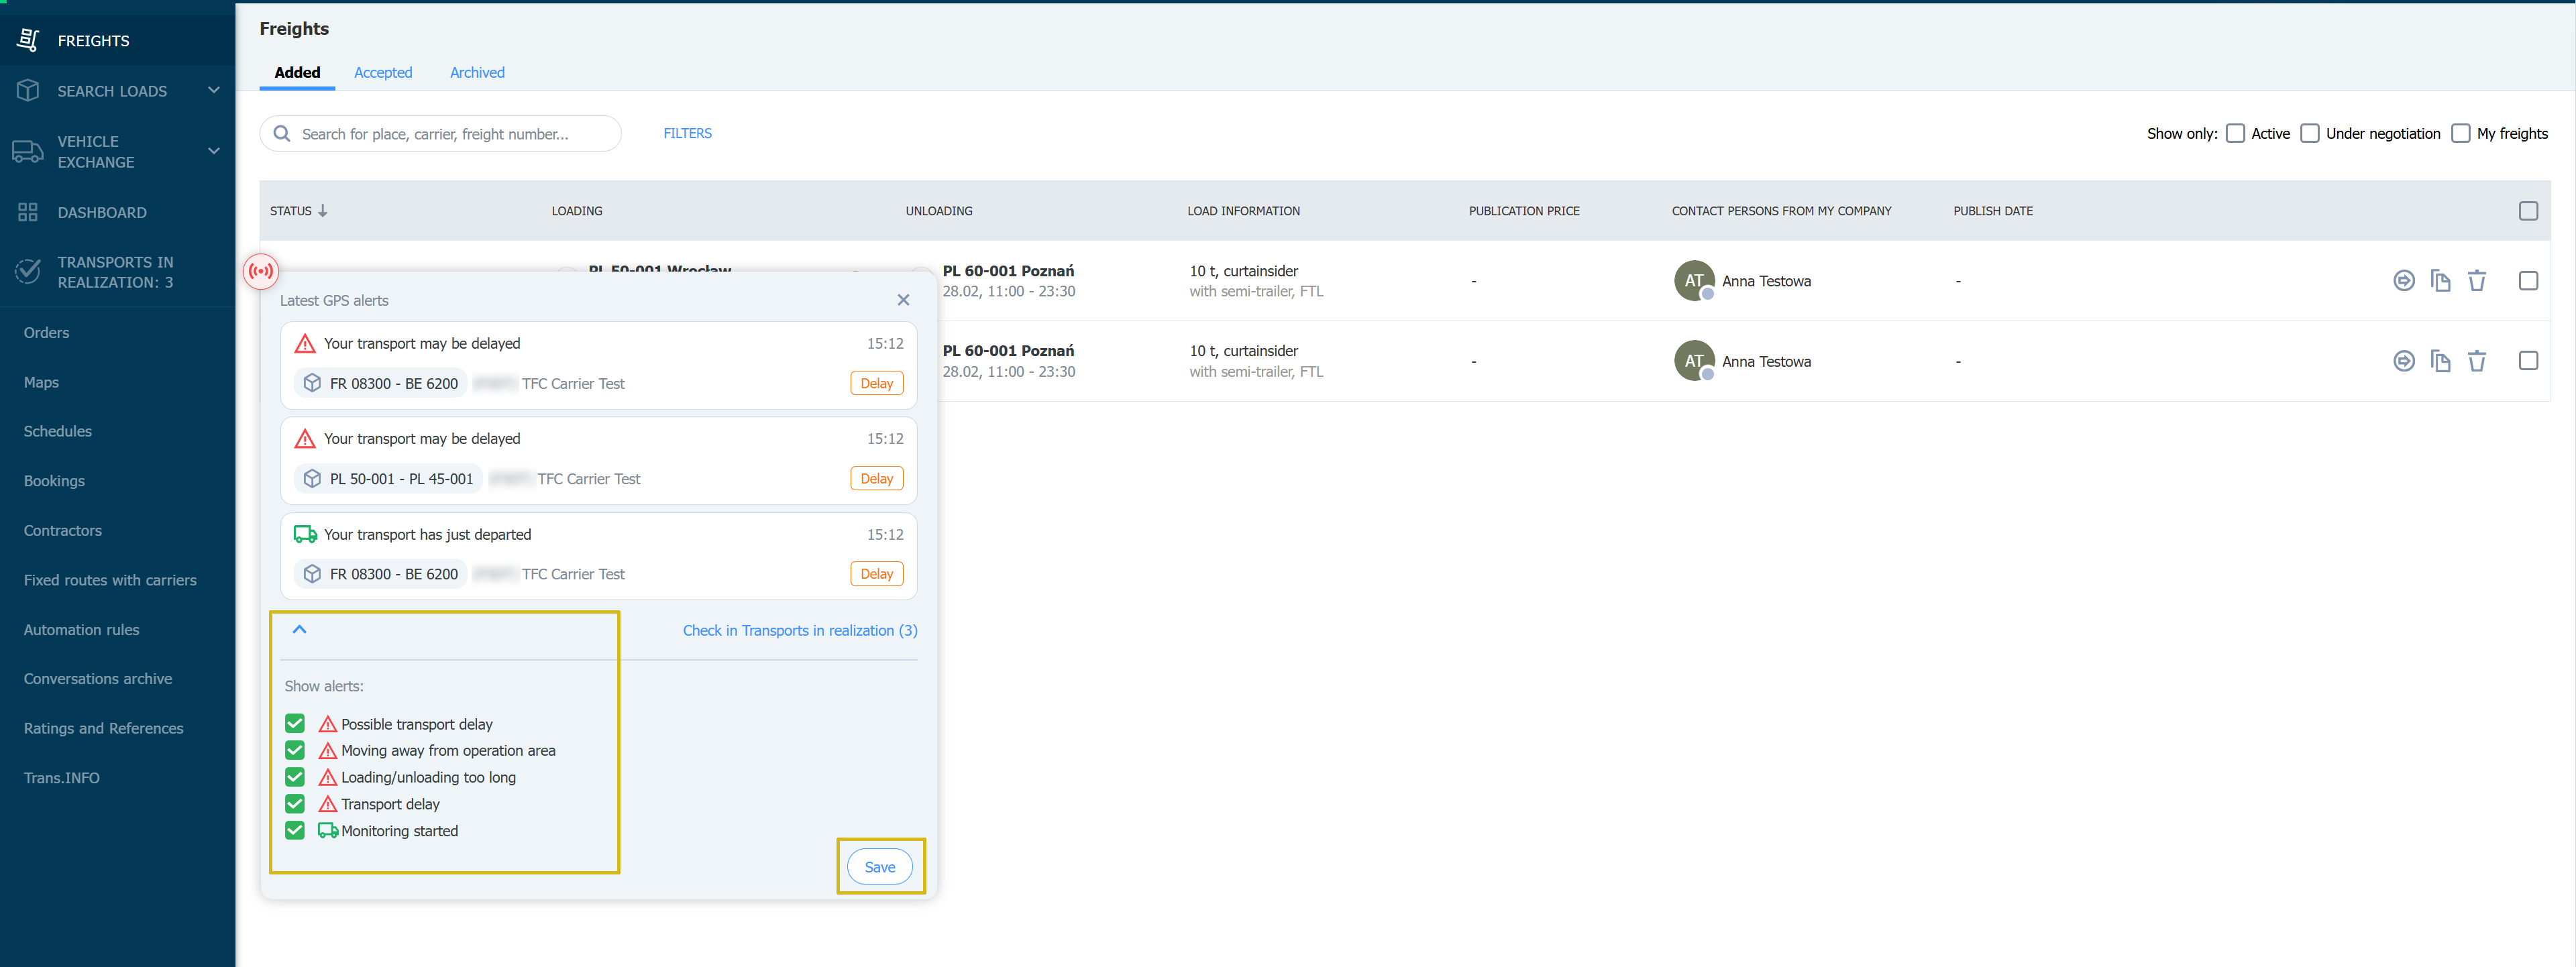
Task: Click the STATUS sort arrow
Action: pos(322,211)
